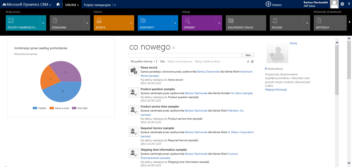Select the Wpisy automatyczne filter
The width and height of the screenshot is (352, 167).
coord(180,61)
